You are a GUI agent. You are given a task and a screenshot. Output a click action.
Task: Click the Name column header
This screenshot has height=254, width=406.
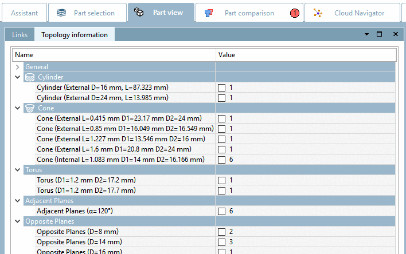point(114,55)
